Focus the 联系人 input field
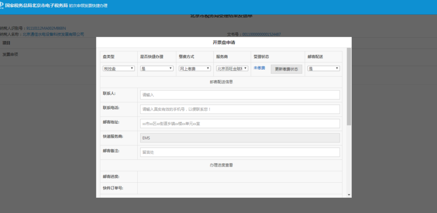Viewport: 437px width, 213px height. [x=240, y=95]
